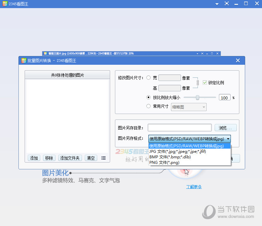This screenshot has height=226, width=262.
Task: Choose PNG 文件(*.png) from the format list
Action: pos(165,162)
